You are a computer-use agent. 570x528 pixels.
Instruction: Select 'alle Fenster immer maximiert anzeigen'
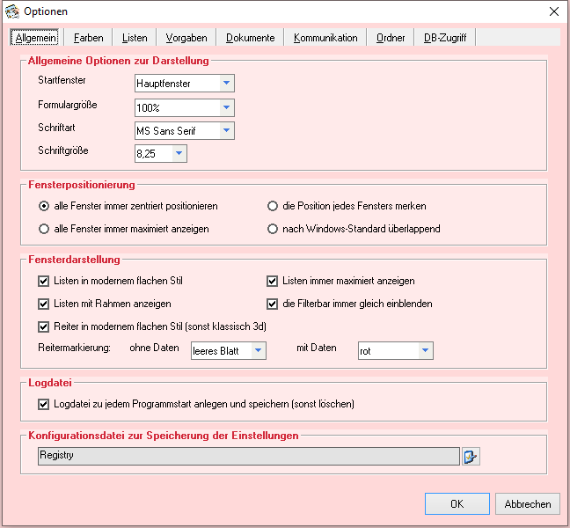44,229
